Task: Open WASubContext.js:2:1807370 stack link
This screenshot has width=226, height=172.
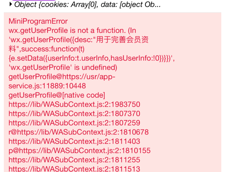Action: 74,113
